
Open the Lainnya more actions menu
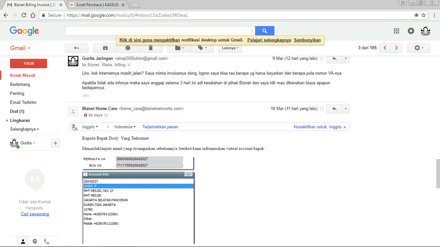(x=230, y=48)
